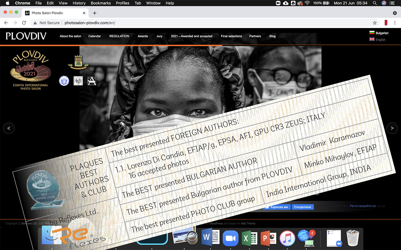Switch site language to English
Image resolution: width=401 pixels, height=250 pixels.
pyautogui.click(x=378, y=40)
